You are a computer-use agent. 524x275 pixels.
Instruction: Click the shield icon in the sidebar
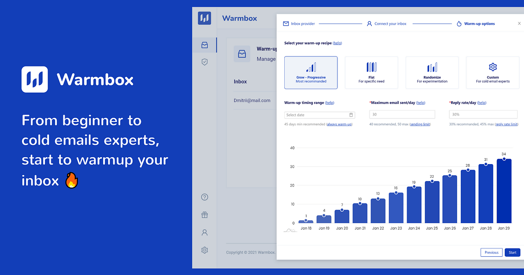coord(204,62)
